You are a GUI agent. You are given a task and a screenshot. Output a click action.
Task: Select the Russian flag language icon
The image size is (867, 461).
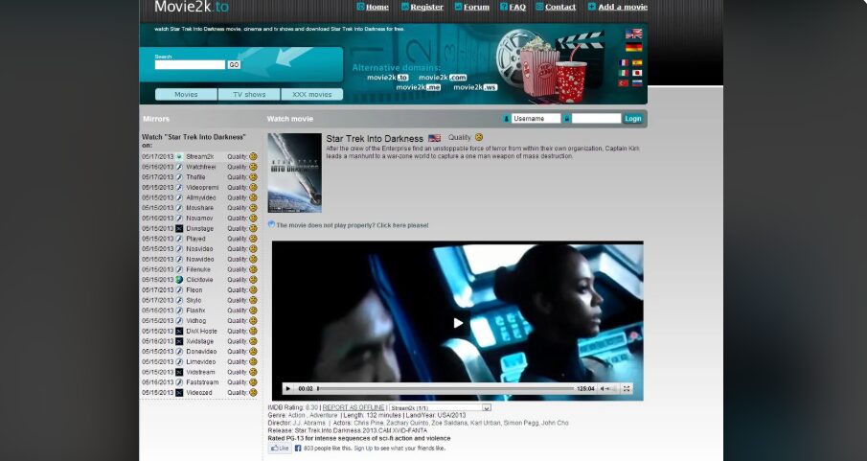coord(637,83)
